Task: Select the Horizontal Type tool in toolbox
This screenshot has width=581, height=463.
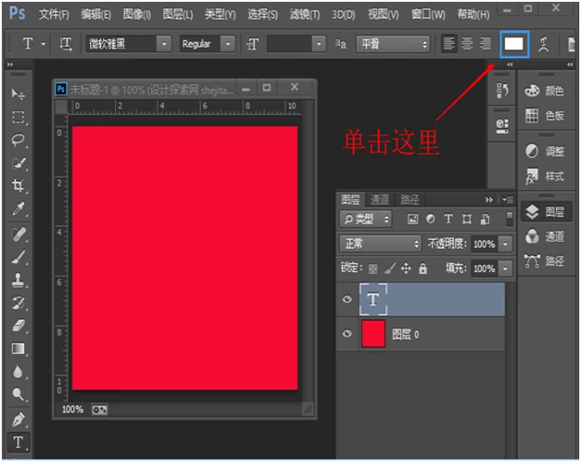Action: pos(18,442)
